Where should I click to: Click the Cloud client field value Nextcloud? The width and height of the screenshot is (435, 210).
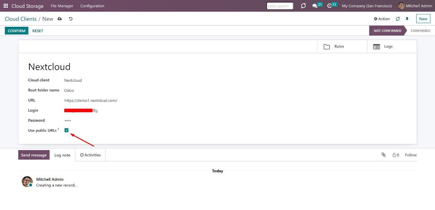73,80
